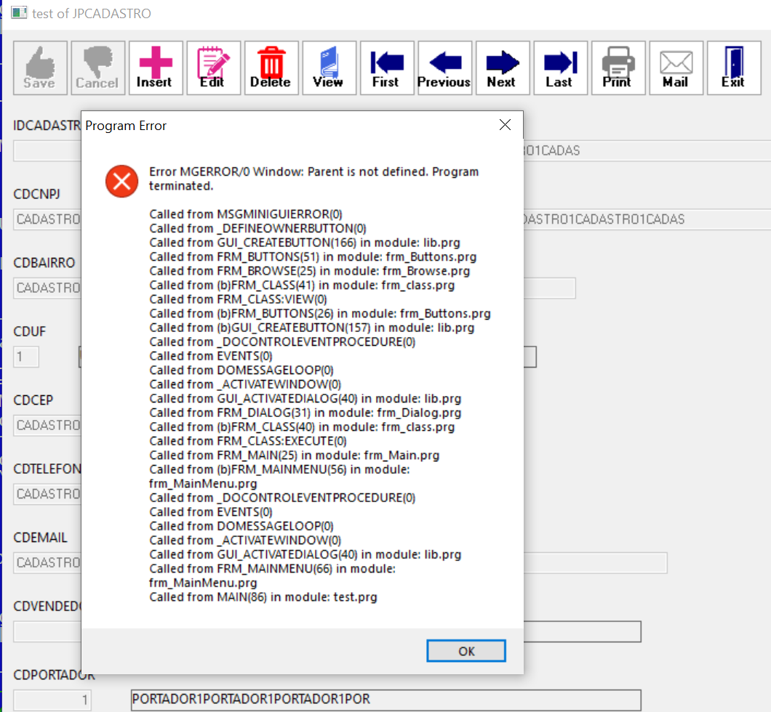Click the IDCADASTRO input field
This screenshot has width=771, height=712.
(x=47, y=150)
